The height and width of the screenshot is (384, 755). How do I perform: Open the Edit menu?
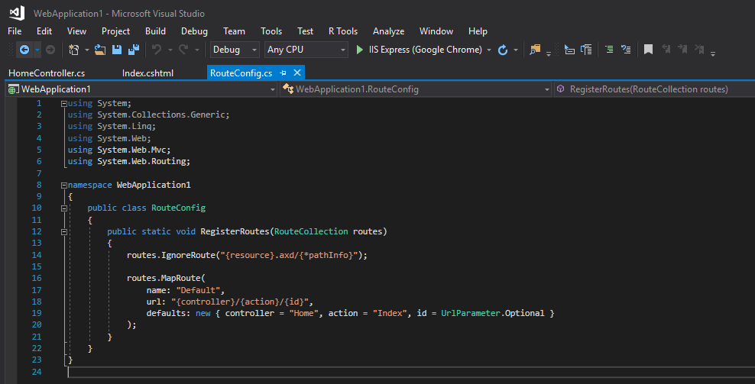click(x=44, y=31)
